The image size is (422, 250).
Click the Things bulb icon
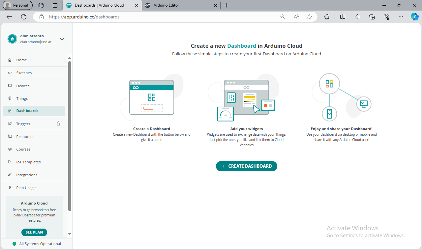[x=10, y=98]
